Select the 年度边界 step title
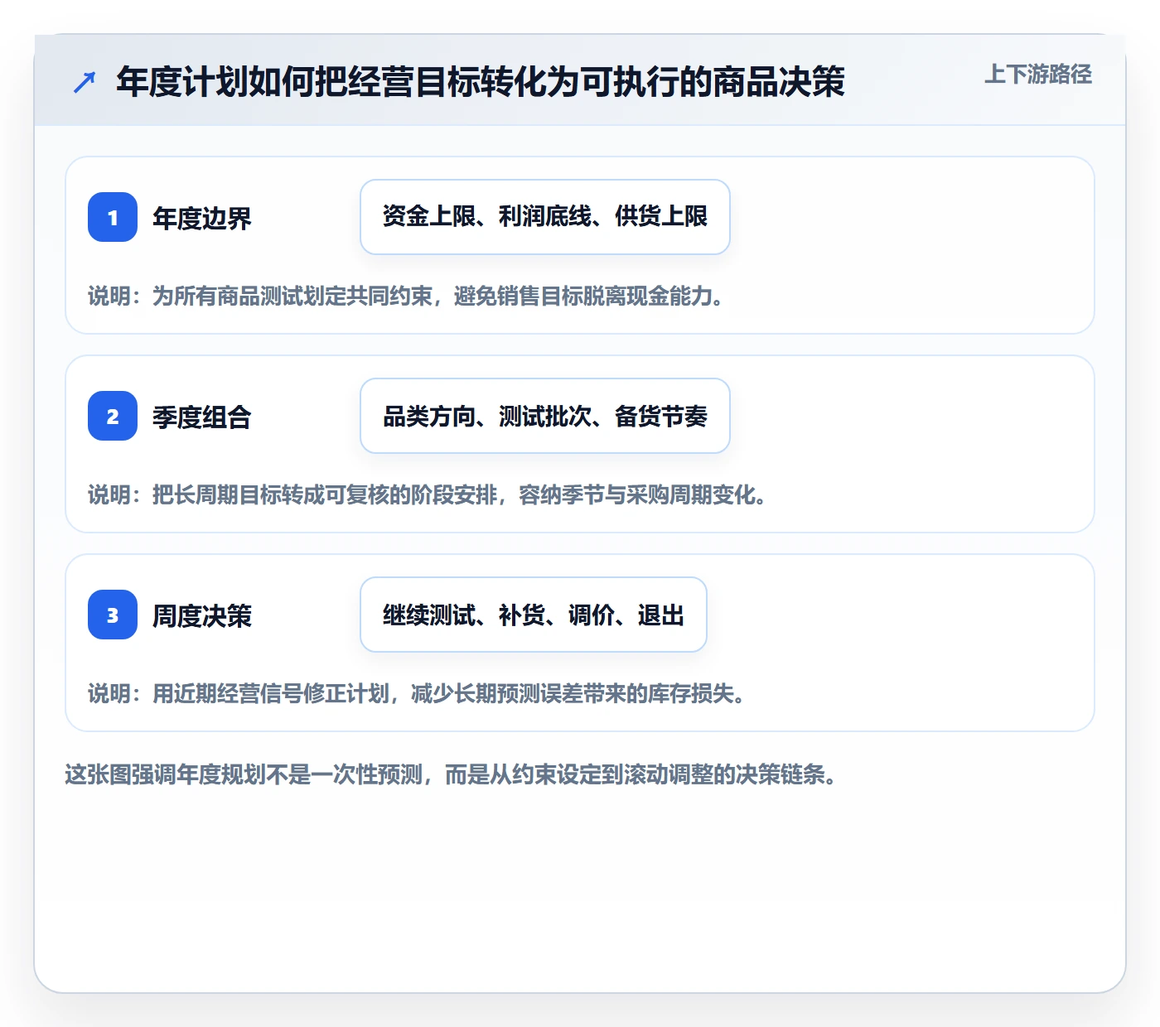 [x=202, y=218]
